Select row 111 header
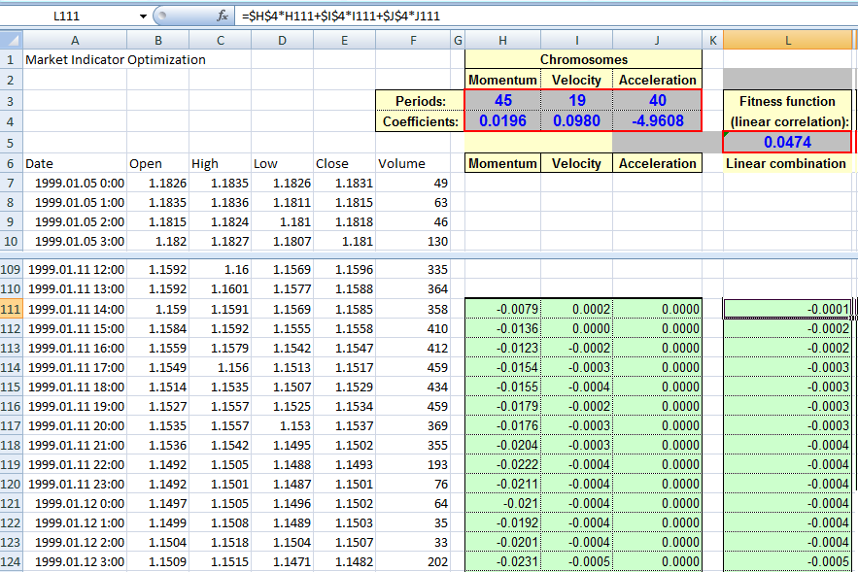This screenshot has height=572, width=858. (x=11, y=309)
